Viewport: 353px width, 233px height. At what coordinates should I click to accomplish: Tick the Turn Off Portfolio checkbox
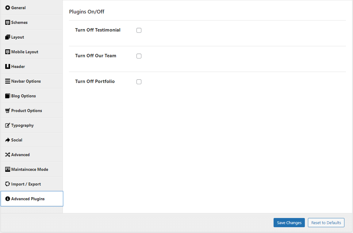coord(139,82)
